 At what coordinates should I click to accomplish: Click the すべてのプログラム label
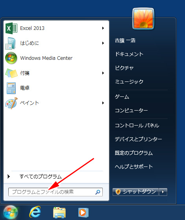click(41, 176)
